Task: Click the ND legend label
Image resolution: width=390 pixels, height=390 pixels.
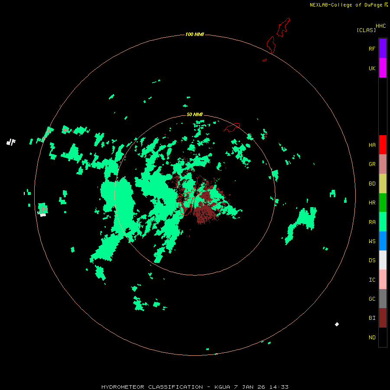Action: pyautogui.click(x=372, y=338)
